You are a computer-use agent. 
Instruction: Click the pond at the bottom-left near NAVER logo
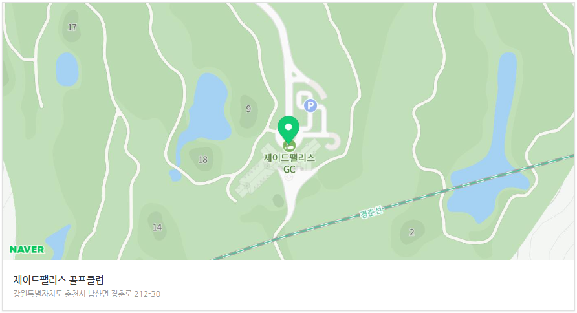coord(58,242)
